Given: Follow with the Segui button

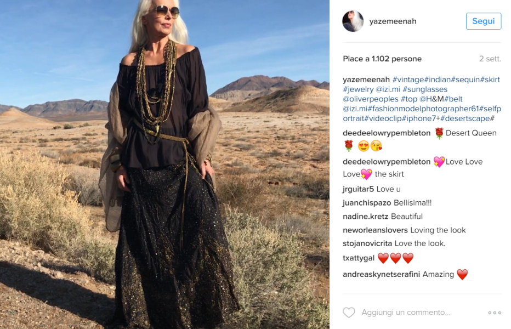Looking at the screenshot, I should [484, 21].
